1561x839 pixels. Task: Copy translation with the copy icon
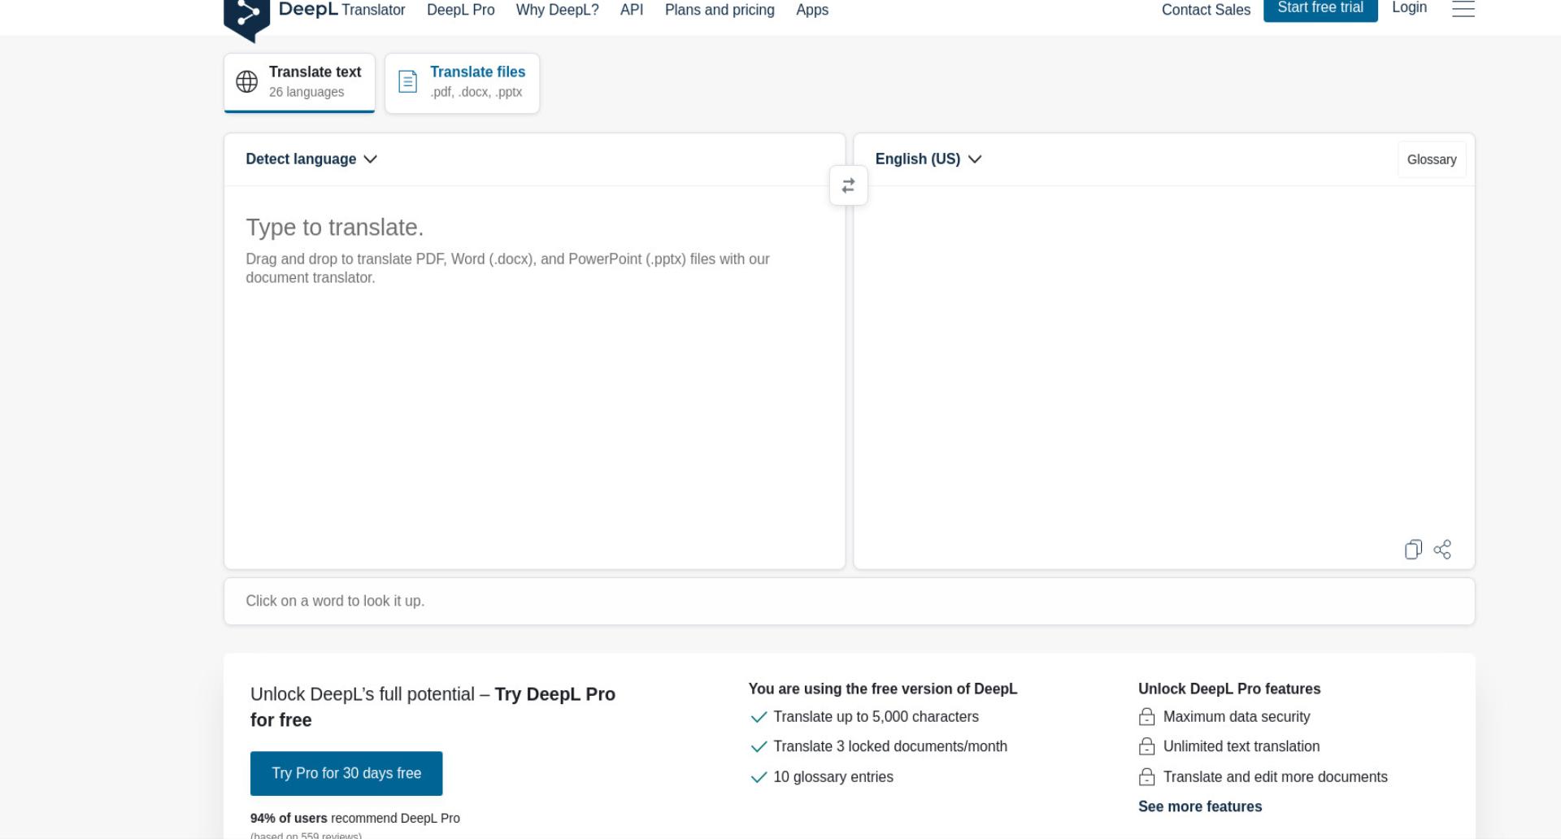coord(1413,550)
